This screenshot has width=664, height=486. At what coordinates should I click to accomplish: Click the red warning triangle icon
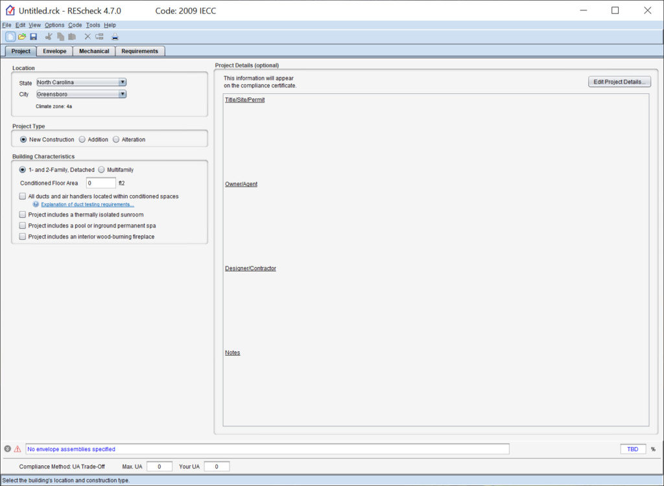coord(18,449)
